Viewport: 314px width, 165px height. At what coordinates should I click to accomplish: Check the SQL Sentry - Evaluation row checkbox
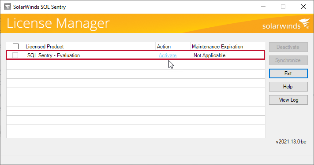pyautogui.click(x=15, y=55)
